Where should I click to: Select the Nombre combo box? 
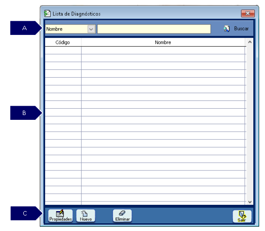click(x=70, y=29)
